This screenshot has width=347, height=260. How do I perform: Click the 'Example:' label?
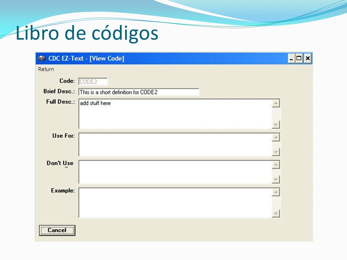point(63,191)
